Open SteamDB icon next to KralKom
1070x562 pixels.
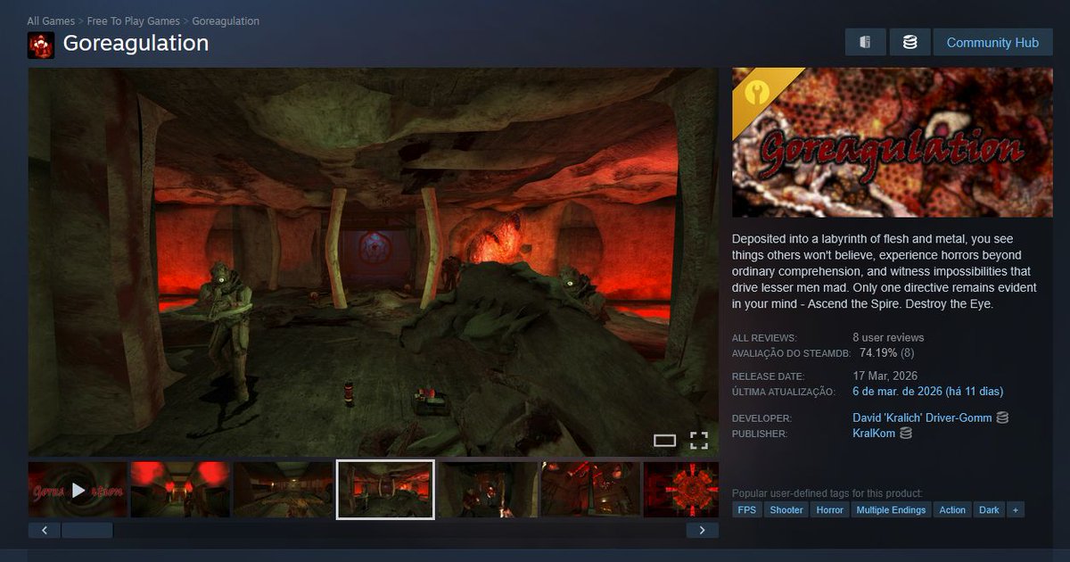906,434
